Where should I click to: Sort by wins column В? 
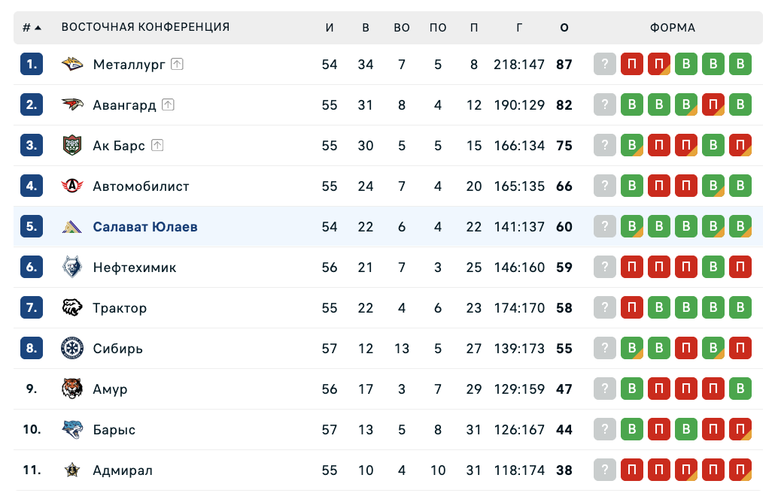(366, 28)
